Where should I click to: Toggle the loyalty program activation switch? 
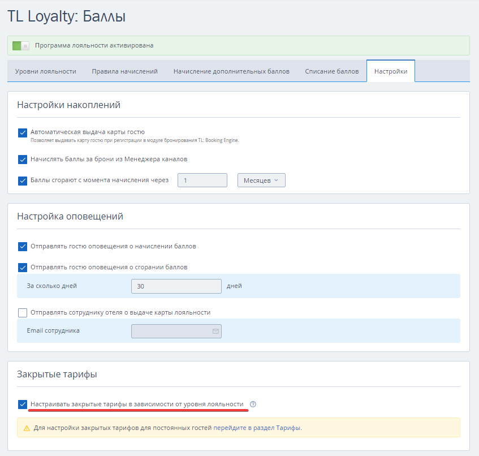[x=21, y=46]
